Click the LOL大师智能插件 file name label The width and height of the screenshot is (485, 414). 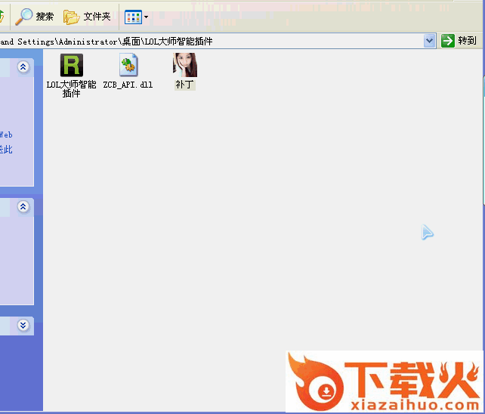tap(72, 89)
